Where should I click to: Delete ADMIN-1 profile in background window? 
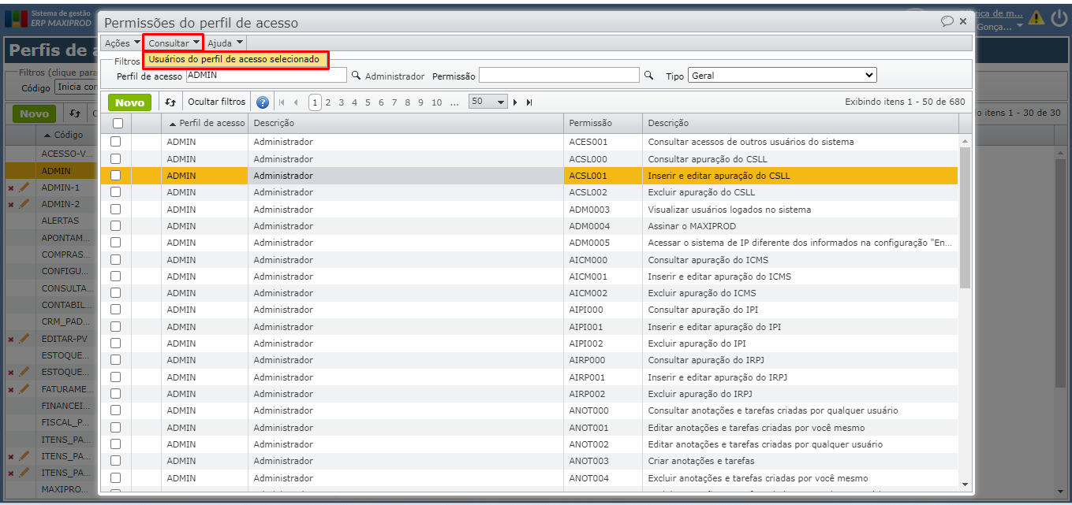pyautogui.click(x=11, y=188)
